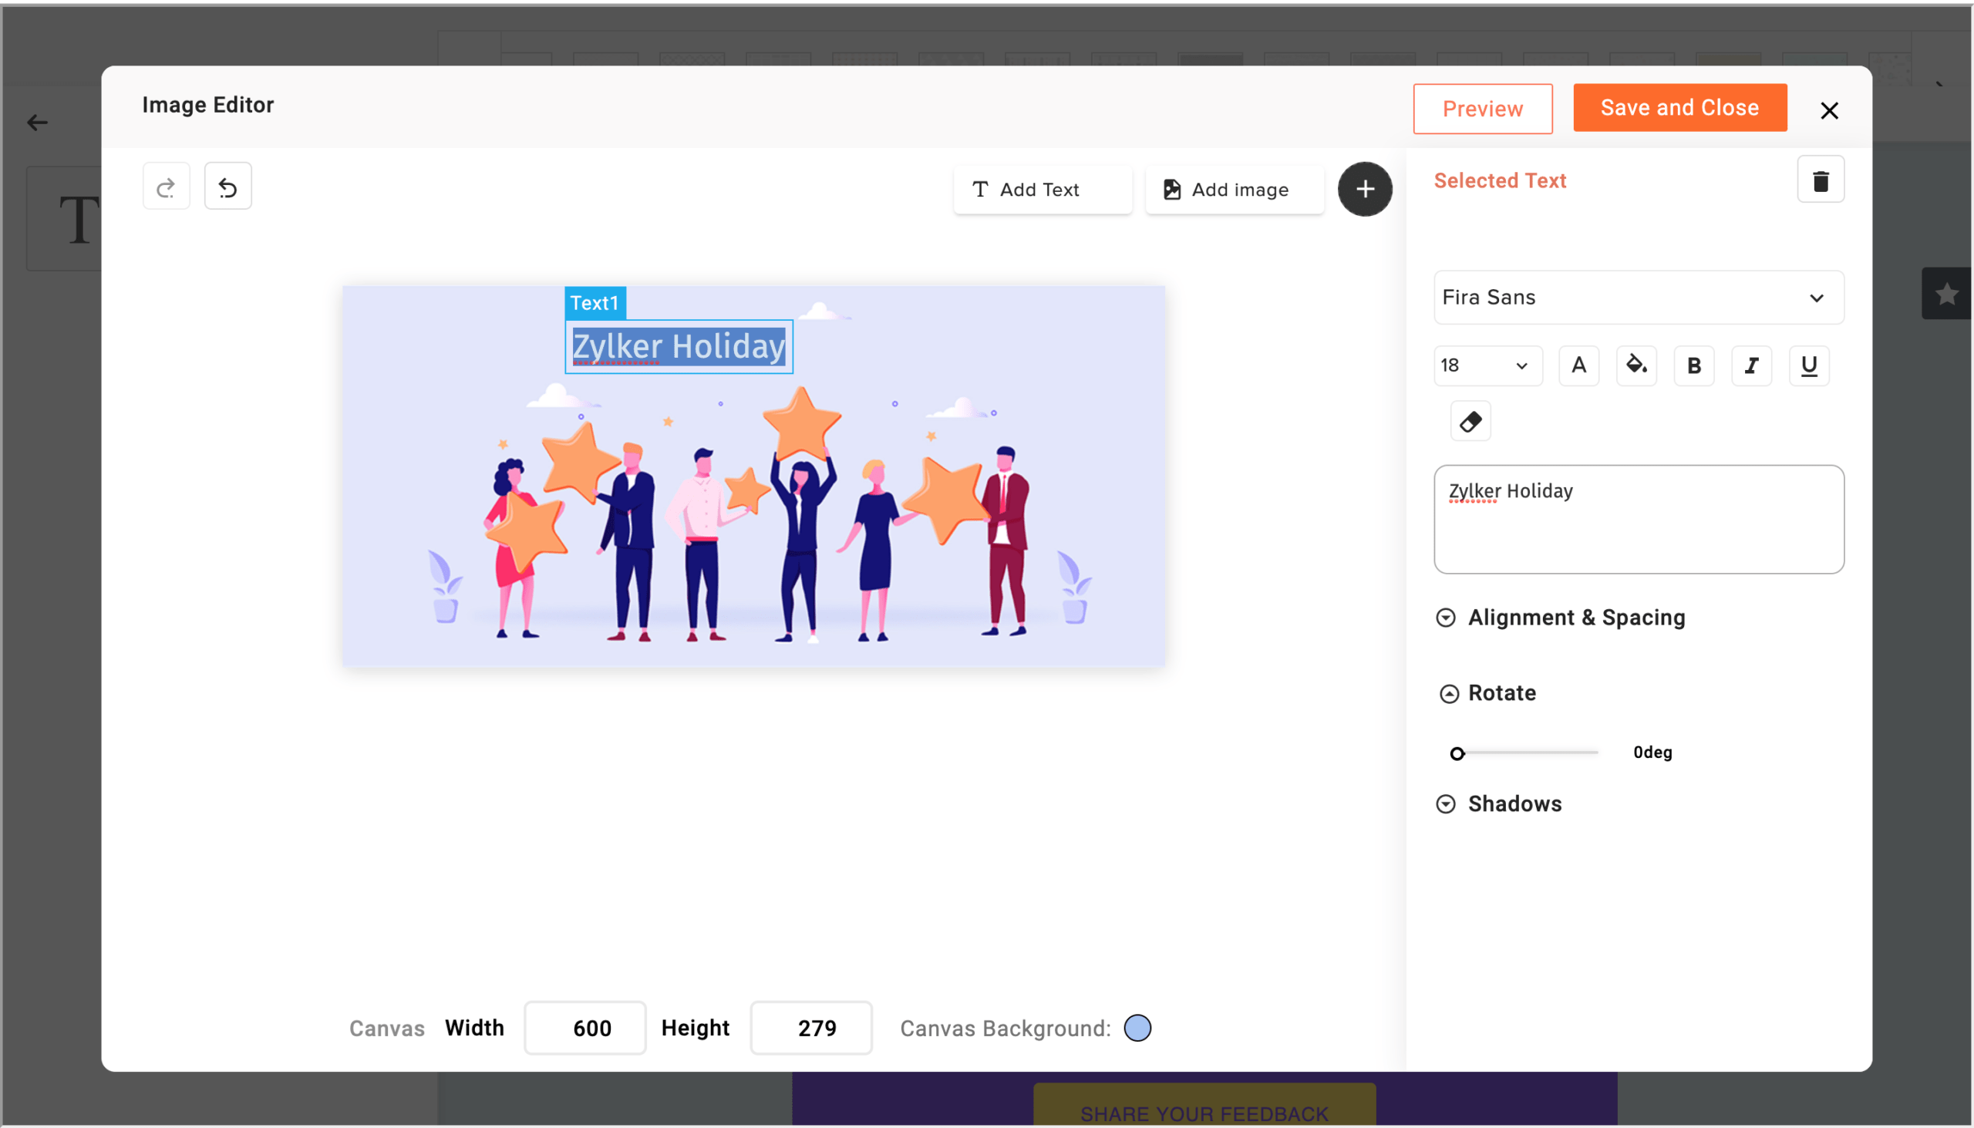Image resolution: width=1974 pixels, height=1128 pixels.
Task: Toggle italic formatting
Action: point(1751,365)
